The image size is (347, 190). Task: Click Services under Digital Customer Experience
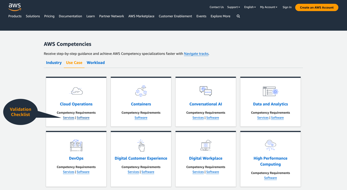(x=133, y=172)
